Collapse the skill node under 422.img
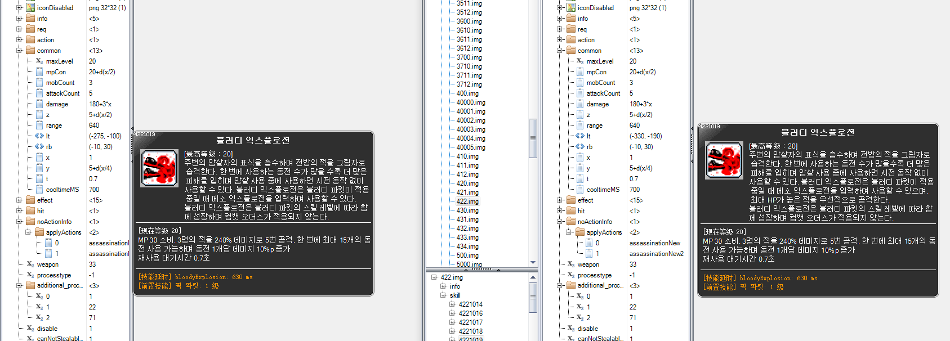The width and height of the screenshot is (950, 341). click(443, 295)
